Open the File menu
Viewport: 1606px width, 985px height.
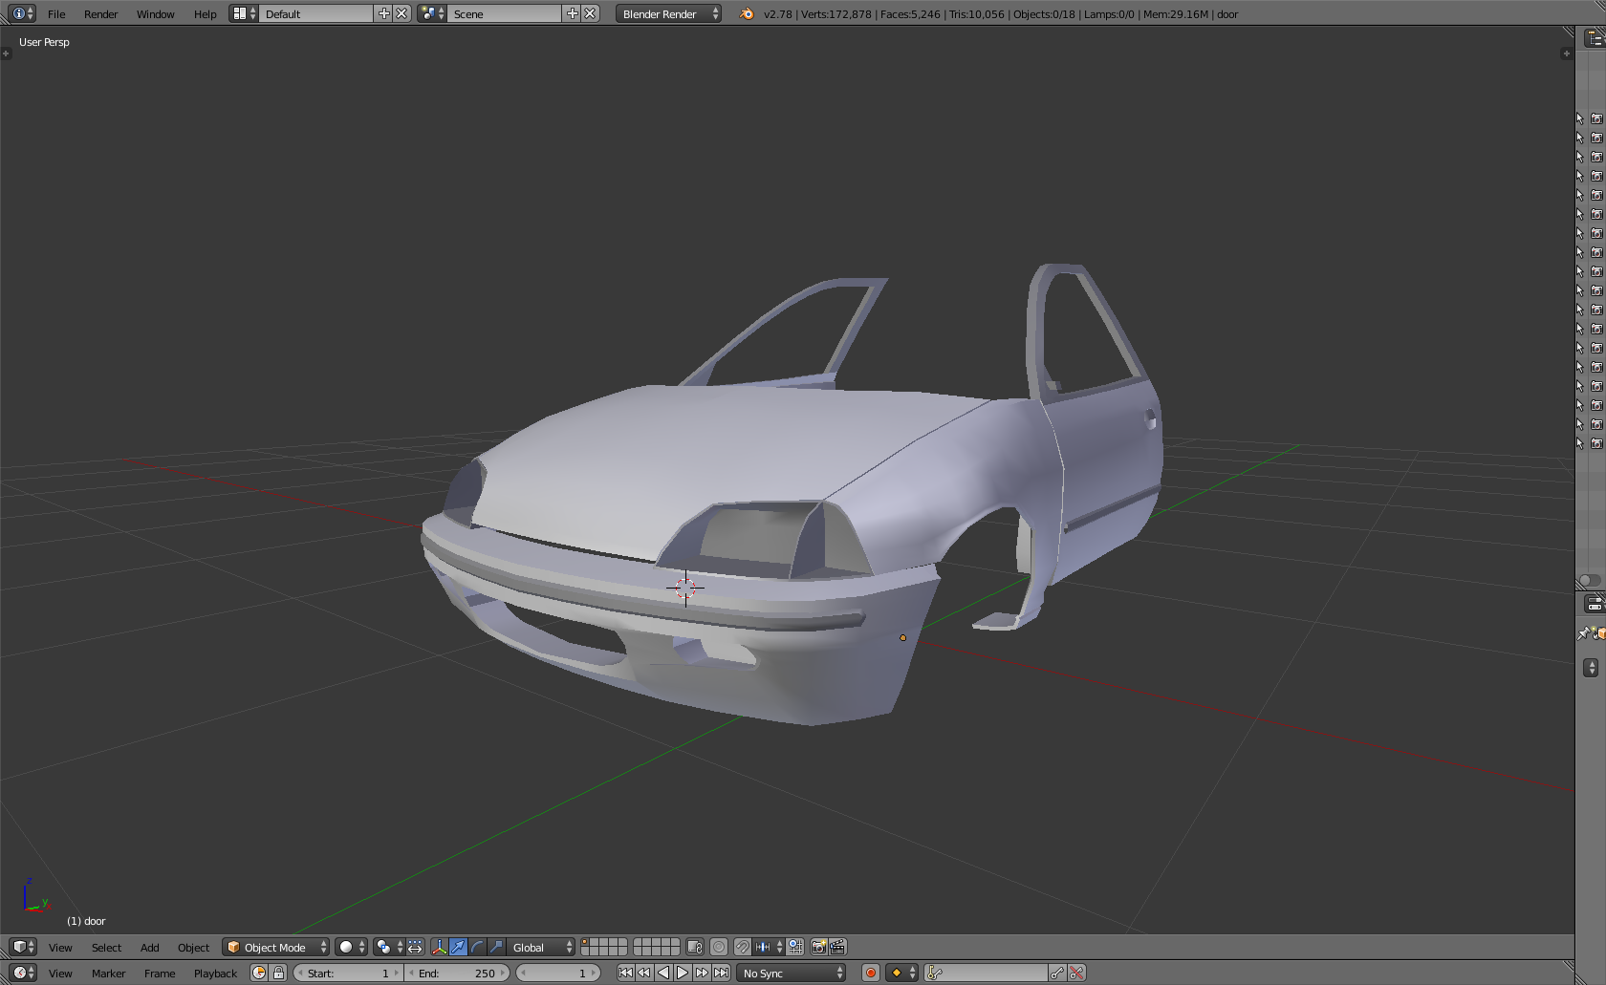coord(56,14)
